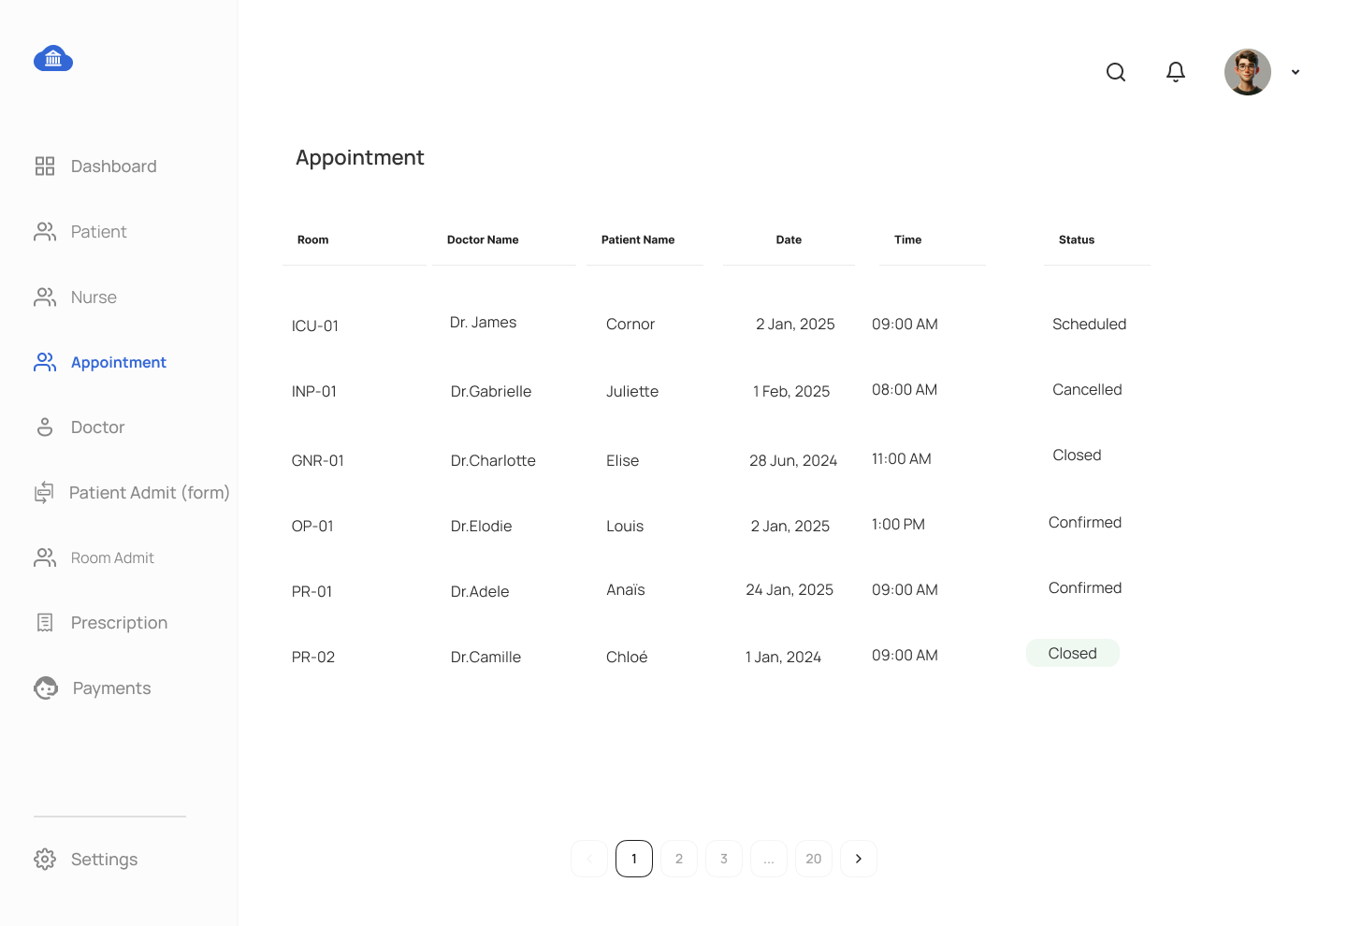
Task: Click the Dashboard grid icon
Action: click(45, 166)
